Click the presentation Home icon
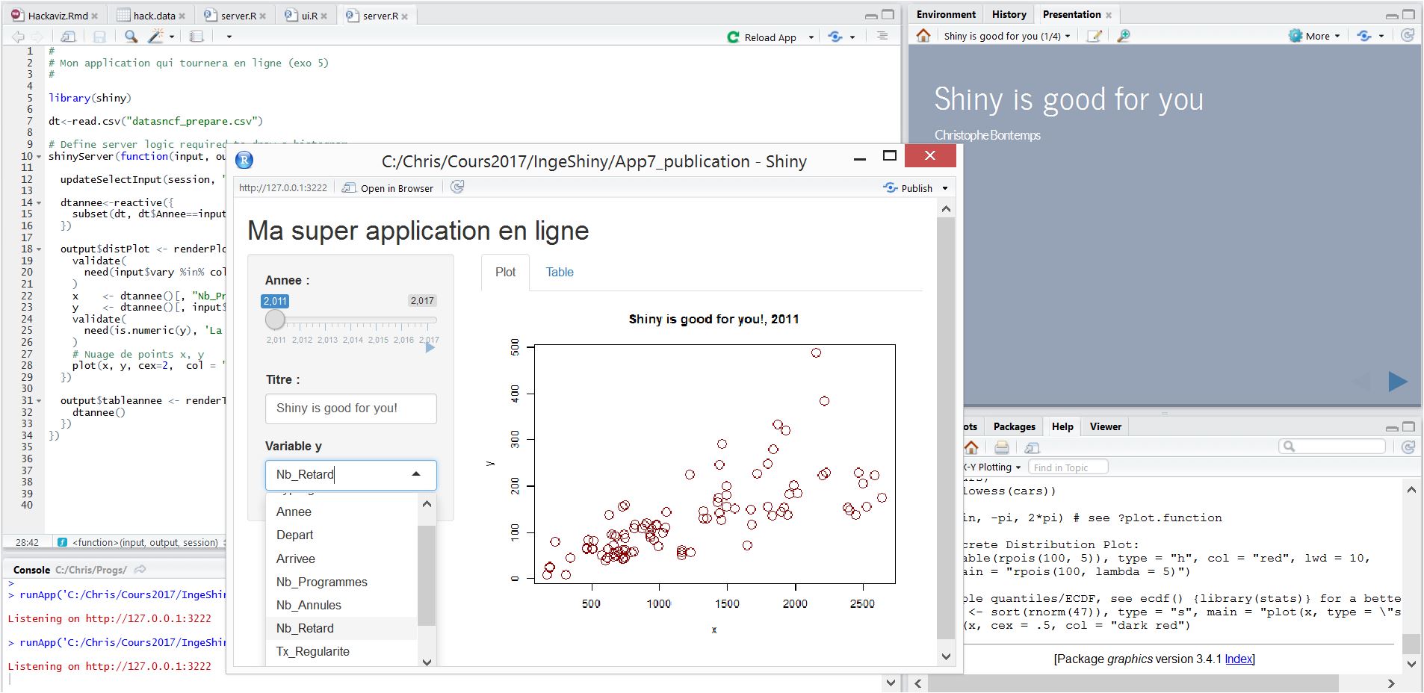The width and height of the screenshot is (1424, 693). point(923,36)
